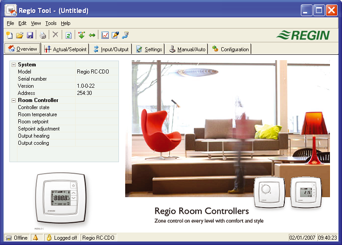
Task: Click the New file toolbar icon
Action: pos(9,35)
